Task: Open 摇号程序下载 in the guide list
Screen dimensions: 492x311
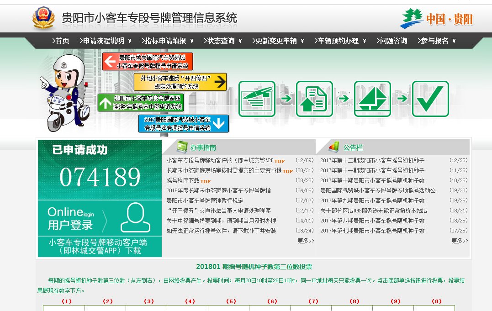Action: pos(183,180)
